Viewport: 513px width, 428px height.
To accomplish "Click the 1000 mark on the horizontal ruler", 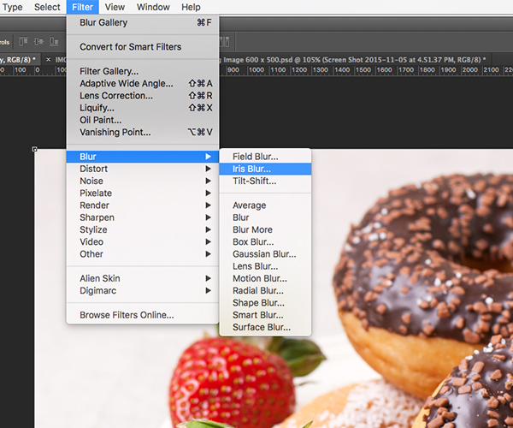I will [256, 69].
